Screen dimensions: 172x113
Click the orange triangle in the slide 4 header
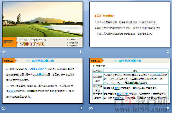103,61
